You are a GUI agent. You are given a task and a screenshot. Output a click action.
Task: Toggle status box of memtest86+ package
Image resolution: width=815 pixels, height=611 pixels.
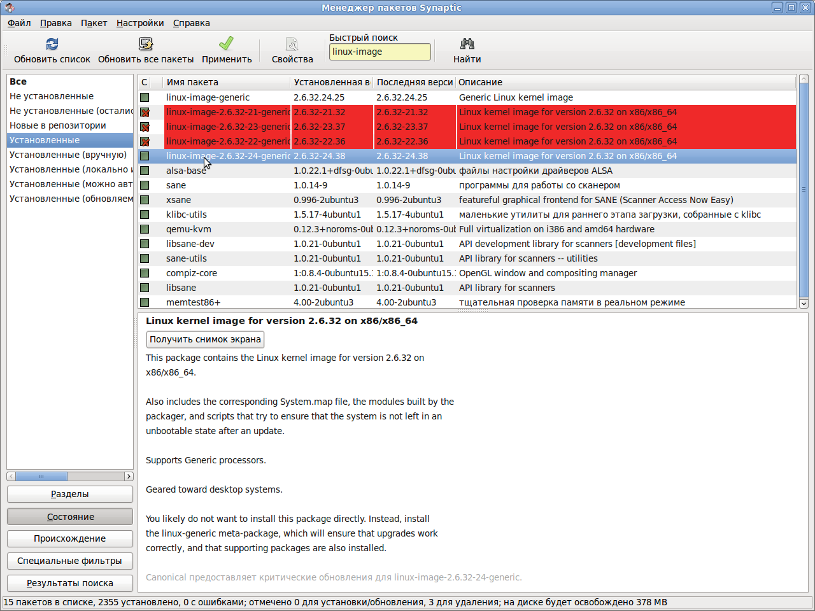coord(145,302)
